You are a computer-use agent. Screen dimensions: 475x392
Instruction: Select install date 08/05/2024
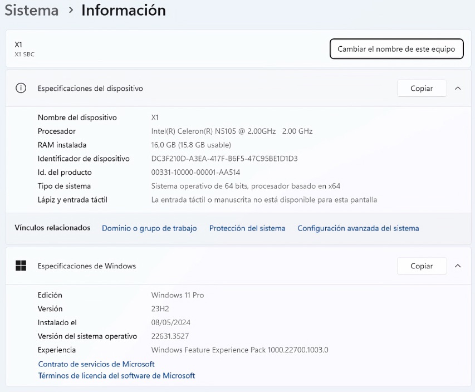(x=171, y=322)
